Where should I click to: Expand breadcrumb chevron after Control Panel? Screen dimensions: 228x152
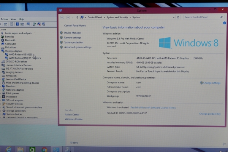coord(104,18)
